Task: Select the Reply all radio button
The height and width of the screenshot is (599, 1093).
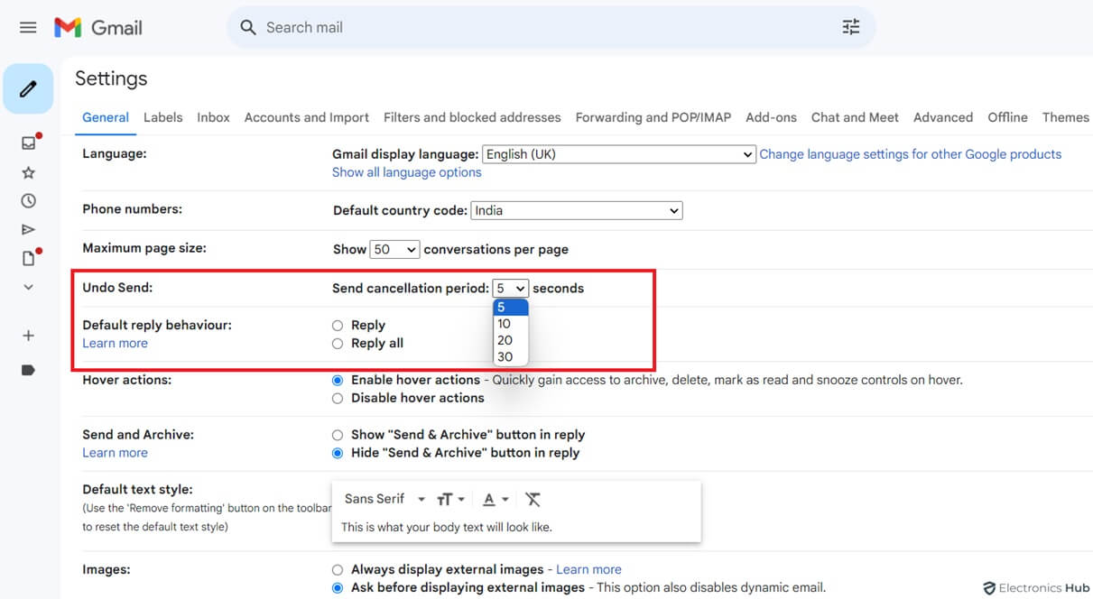Action: pyautogui.click(x=338, y=344)
